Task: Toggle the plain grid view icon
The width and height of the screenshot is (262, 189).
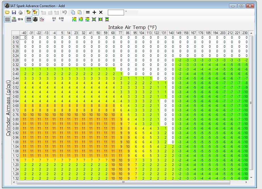Action: [7, 19]
